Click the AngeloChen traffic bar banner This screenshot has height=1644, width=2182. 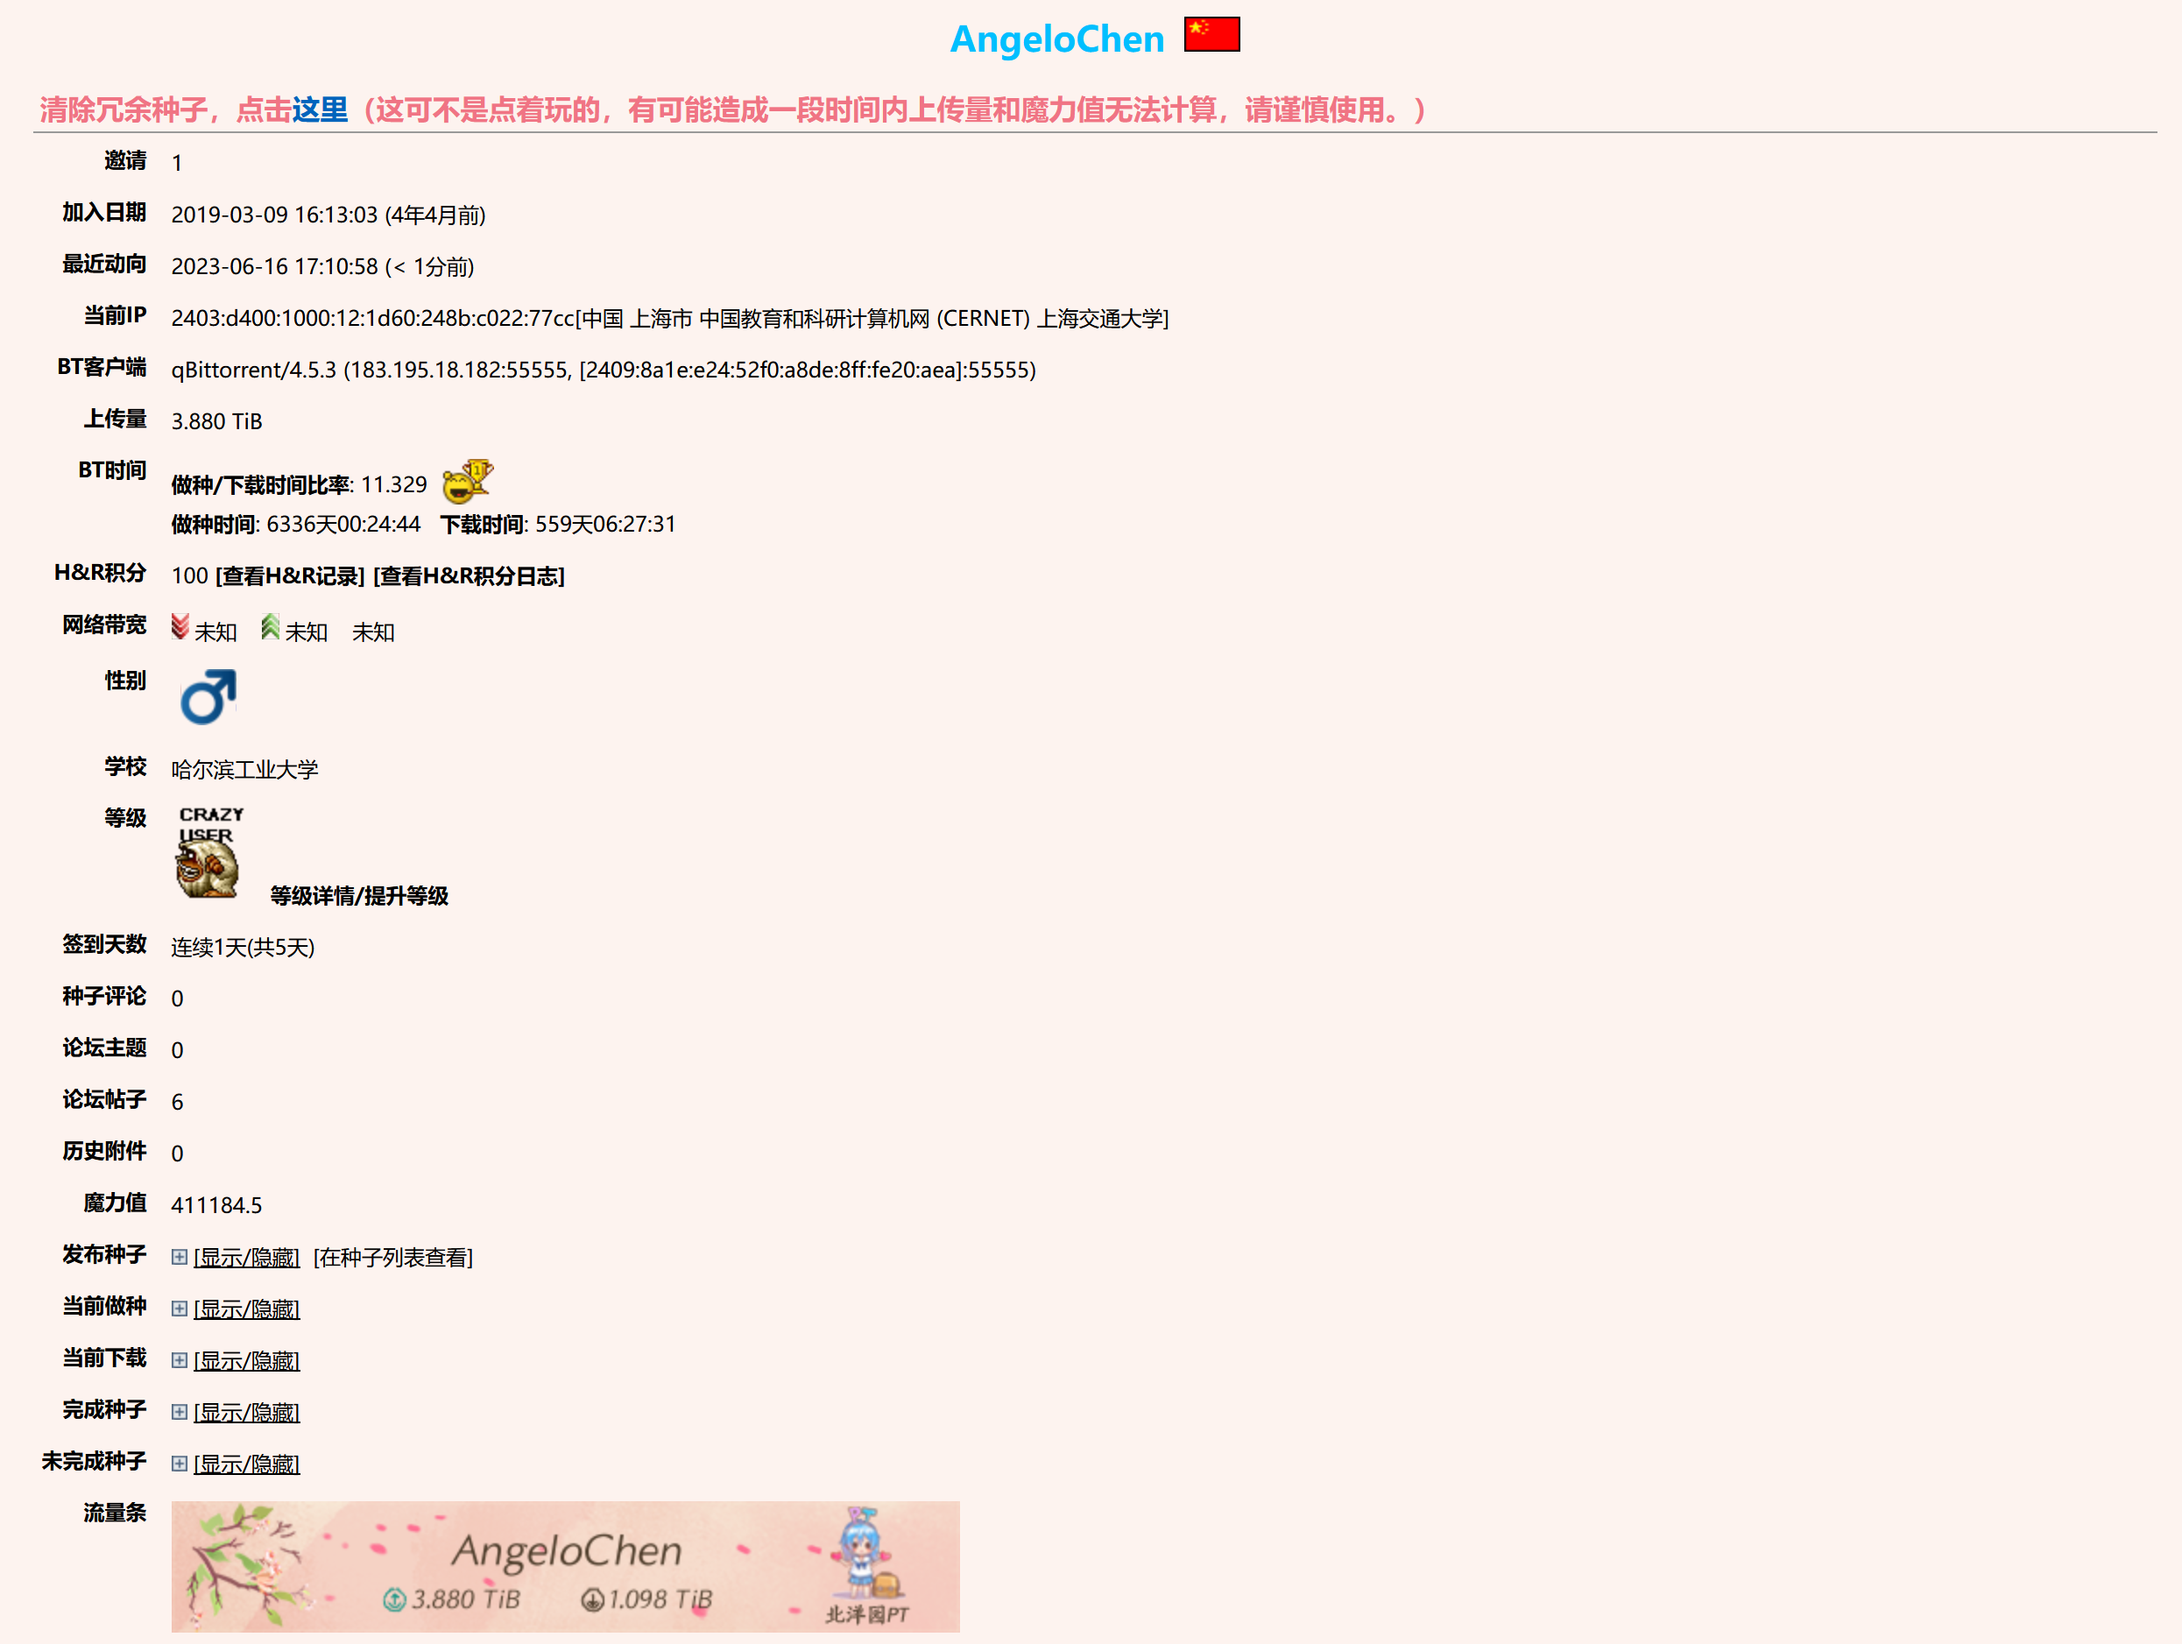coord(565,1566)
